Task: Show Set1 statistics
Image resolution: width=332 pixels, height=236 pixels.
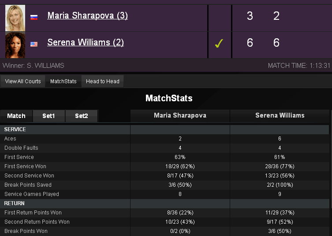Action: click(x=48, y=116)
